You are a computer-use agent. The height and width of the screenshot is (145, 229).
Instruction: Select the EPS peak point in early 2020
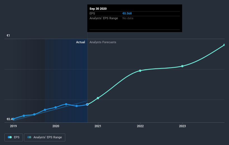(66, 104)
